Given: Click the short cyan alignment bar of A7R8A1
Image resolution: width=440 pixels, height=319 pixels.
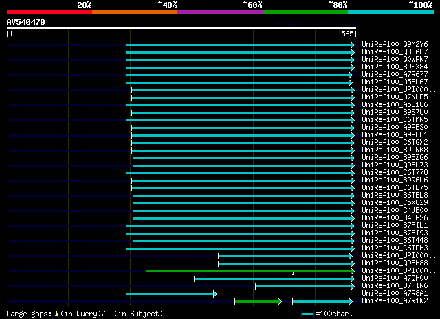Looking at the screenshot, I should pos(171,294).
